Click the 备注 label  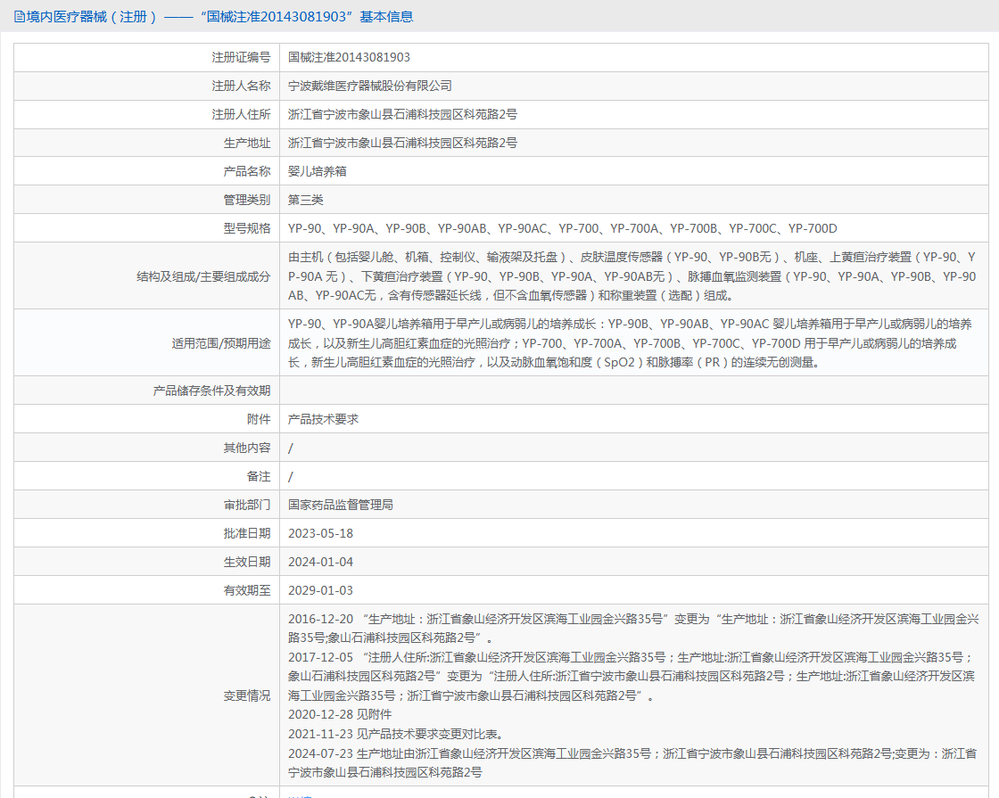[x=259, y=476]
